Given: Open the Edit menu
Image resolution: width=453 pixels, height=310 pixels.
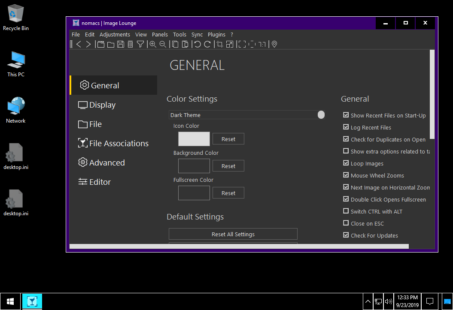Looking at the screenshot, I should coord(90,34).
